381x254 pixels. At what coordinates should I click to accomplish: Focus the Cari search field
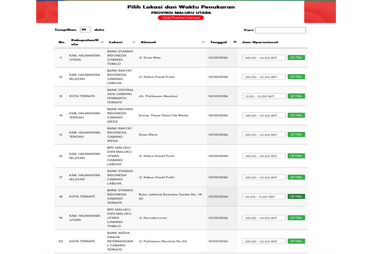click(280, 30)
